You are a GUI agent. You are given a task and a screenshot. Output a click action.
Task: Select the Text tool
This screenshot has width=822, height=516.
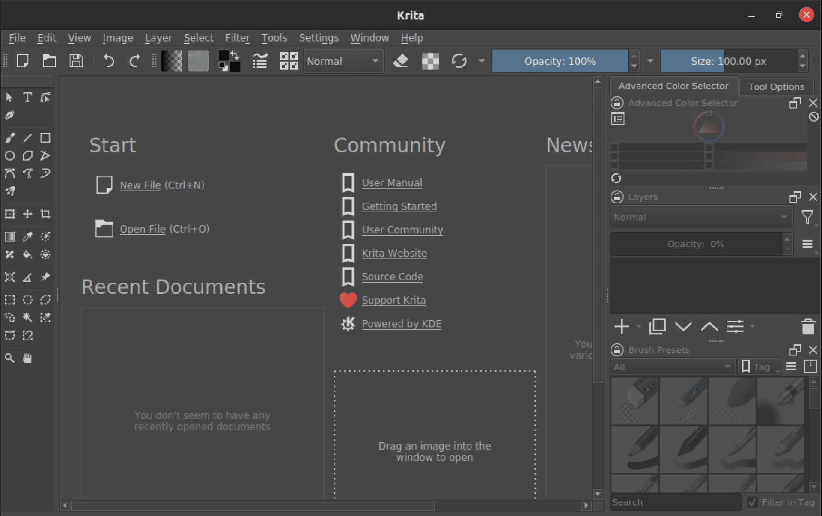[27, 97]
